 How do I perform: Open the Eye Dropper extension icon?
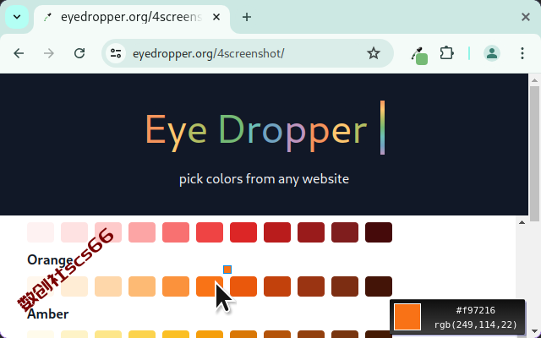pos(419,55)
